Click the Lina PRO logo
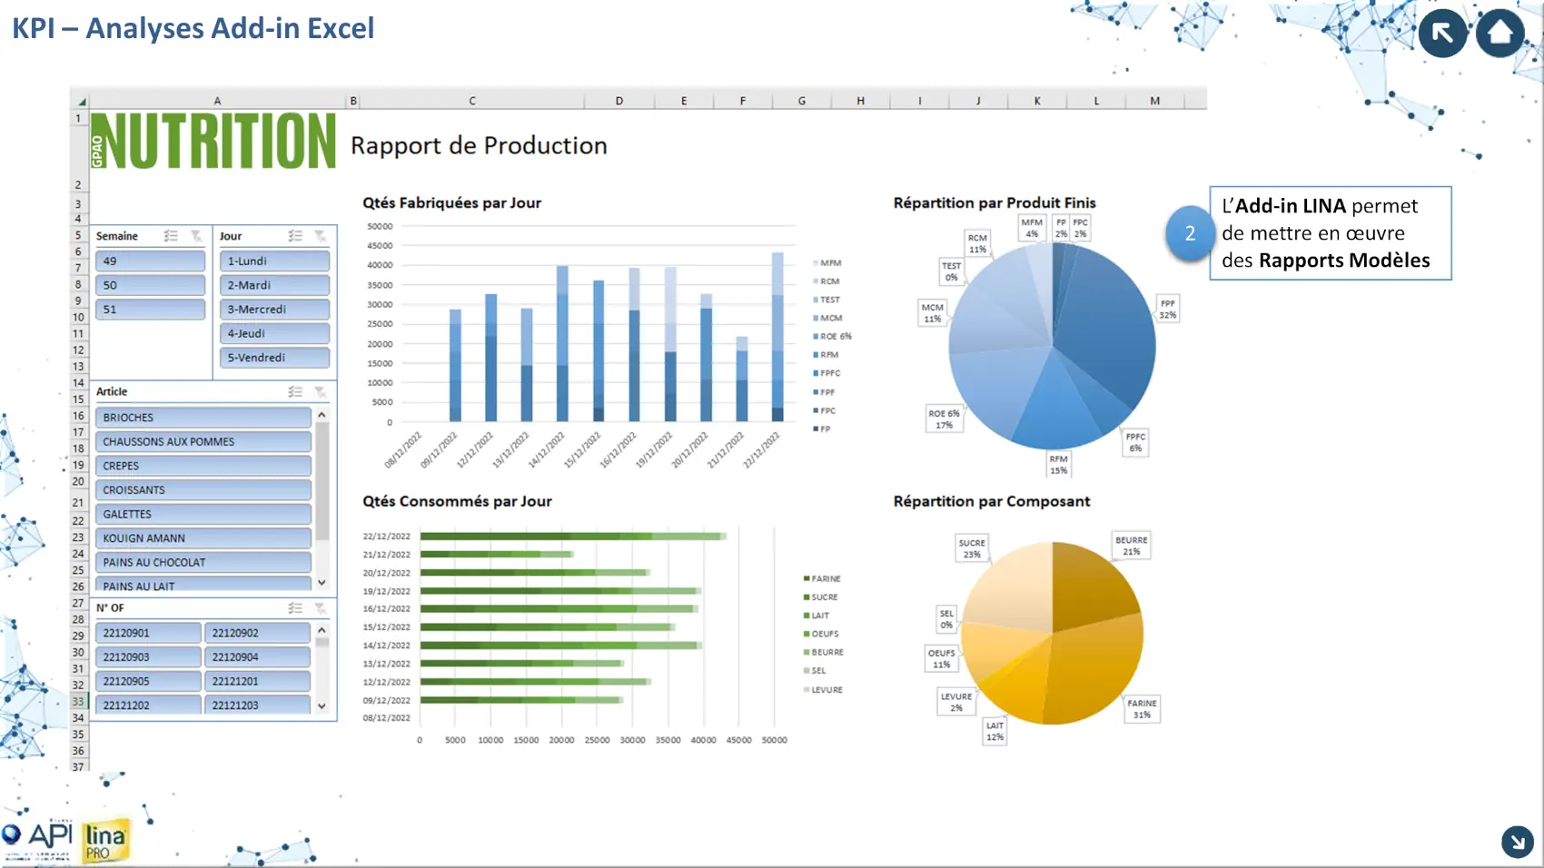1544x868 pixels. (x=105, y=841)
